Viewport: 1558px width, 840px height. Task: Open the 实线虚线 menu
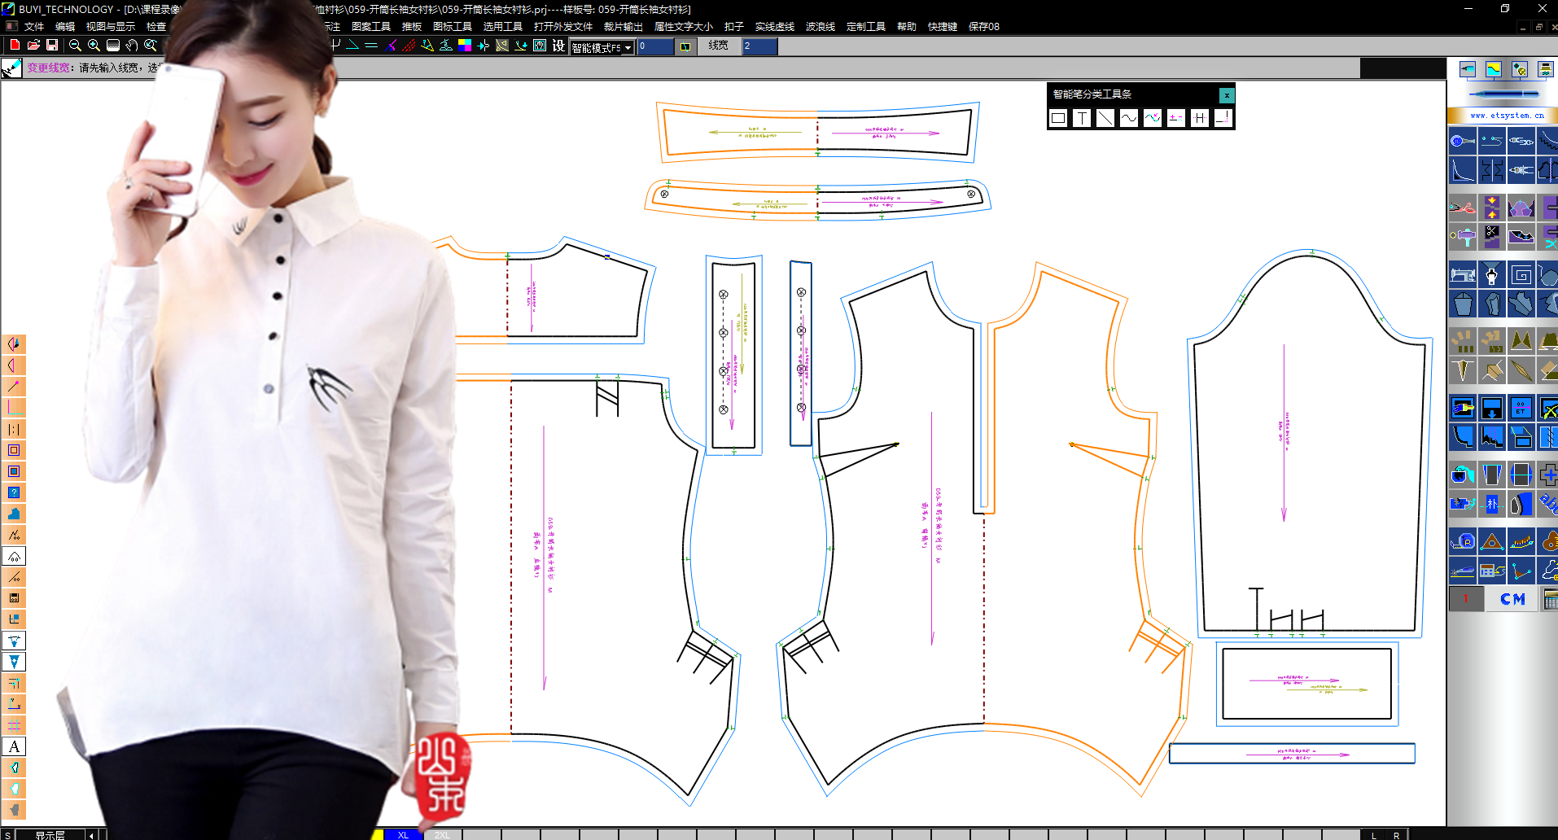click(775, 26)
